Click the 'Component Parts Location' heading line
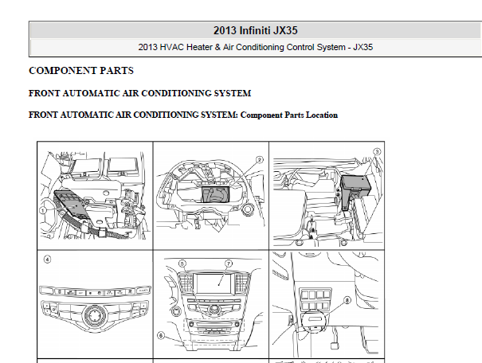Image resolution: width=482 pixels, height=363 pixels. click(x=183, y=115)
